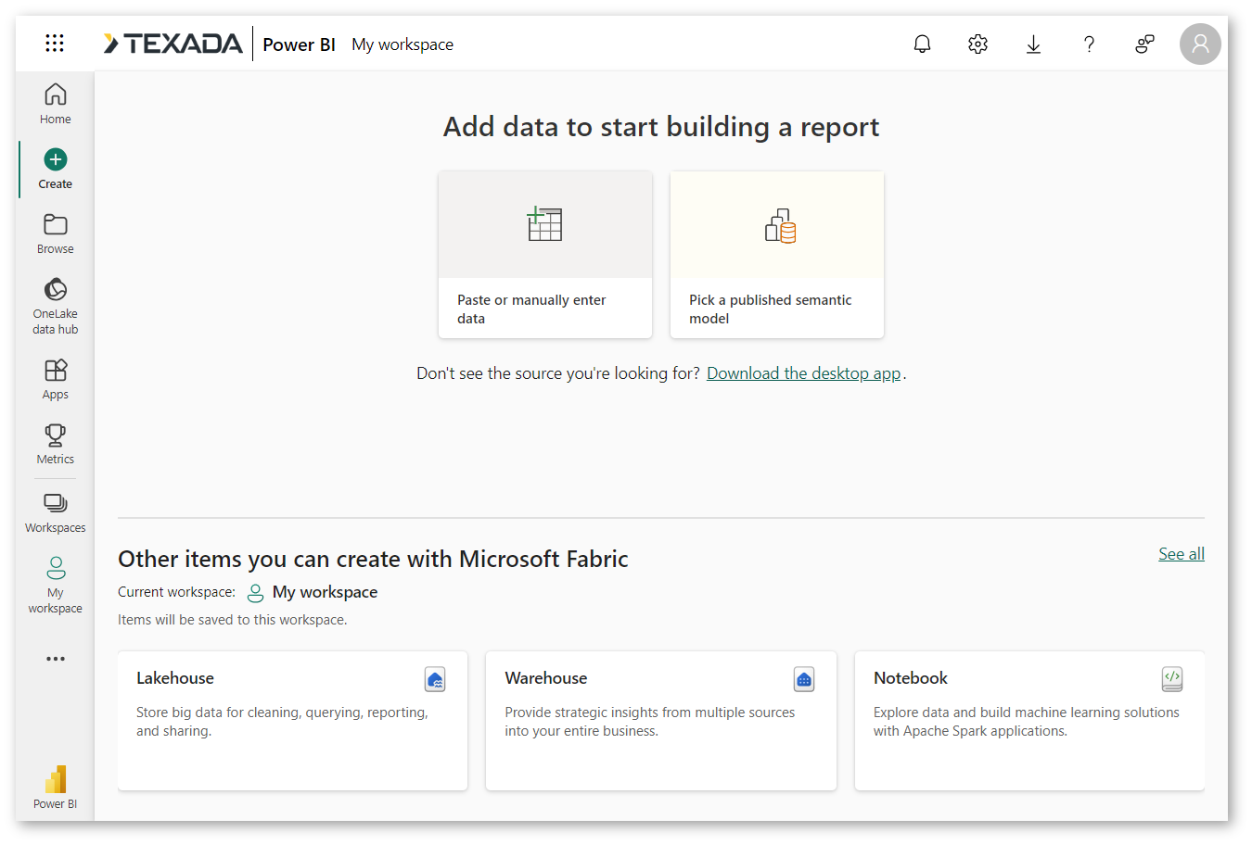The height and width of the screenshot is (845, 1252).
Task: Click the Warehouse card icon
Action: coord(804,679)
